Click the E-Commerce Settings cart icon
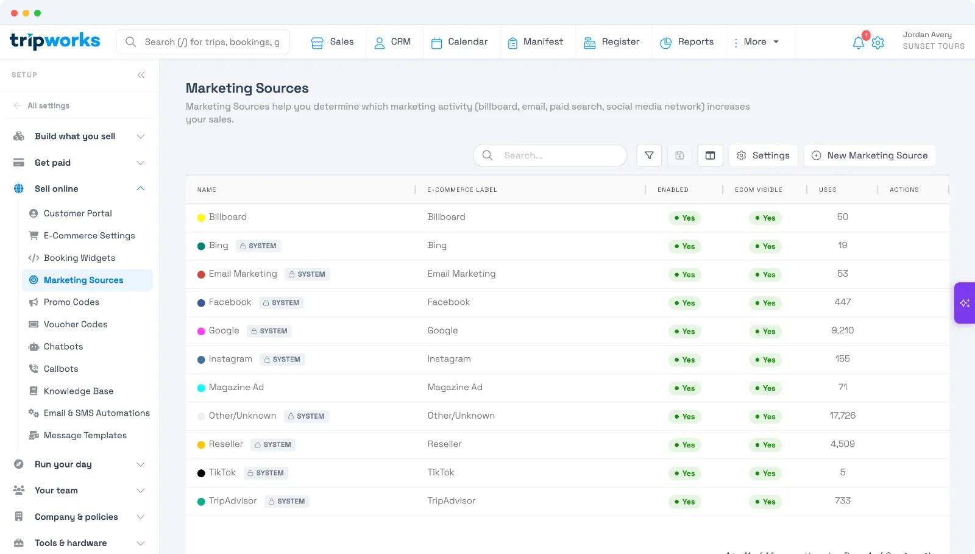 34,235
